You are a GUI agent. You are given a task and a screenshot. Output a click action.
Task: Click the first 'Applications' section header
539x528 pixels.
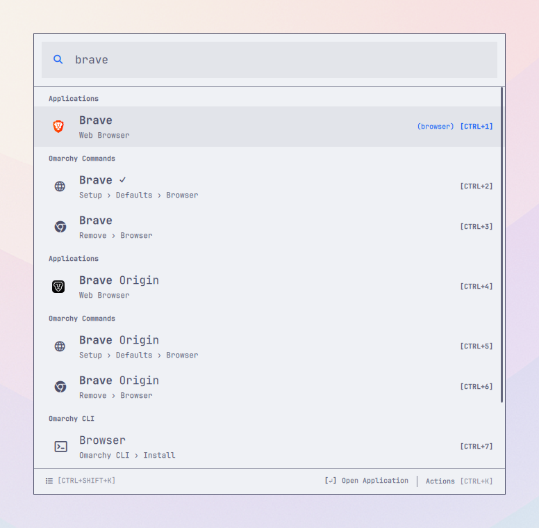click(x=74, y=99)
